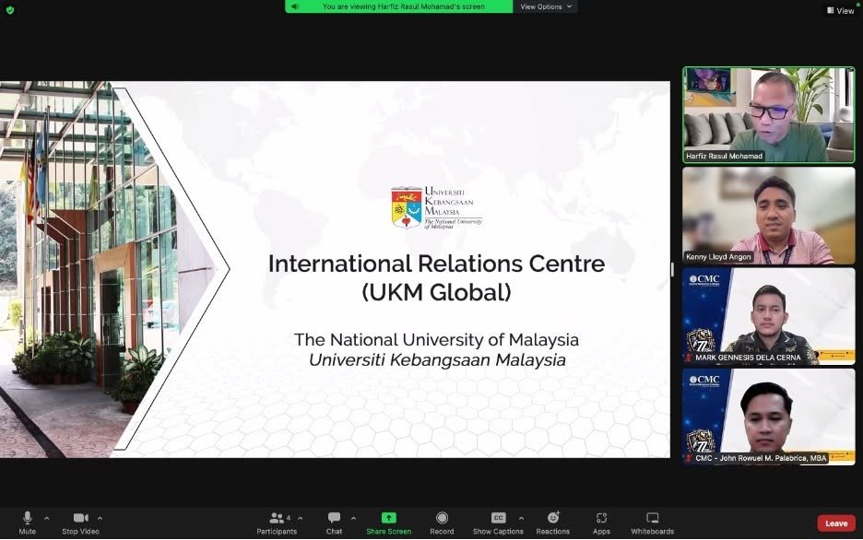Click the muted mic icon beside MARK GENNESIS
The height and width of the screenshot is (540, 863).
point(689,358)
